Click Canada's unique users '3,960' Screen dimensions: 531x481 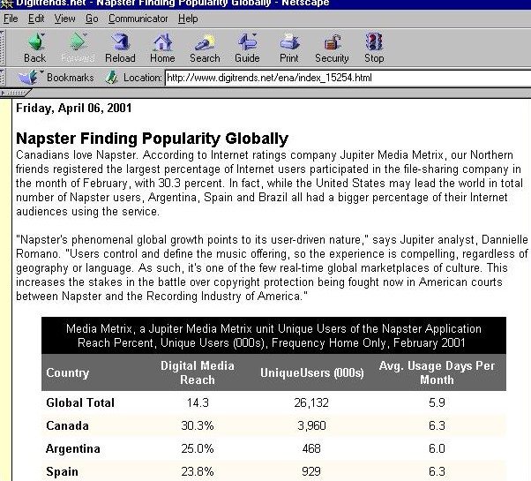coord(311,425)
